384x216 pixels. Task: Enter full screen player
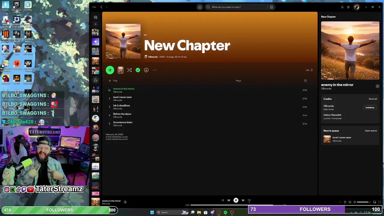tap(379, 202)
